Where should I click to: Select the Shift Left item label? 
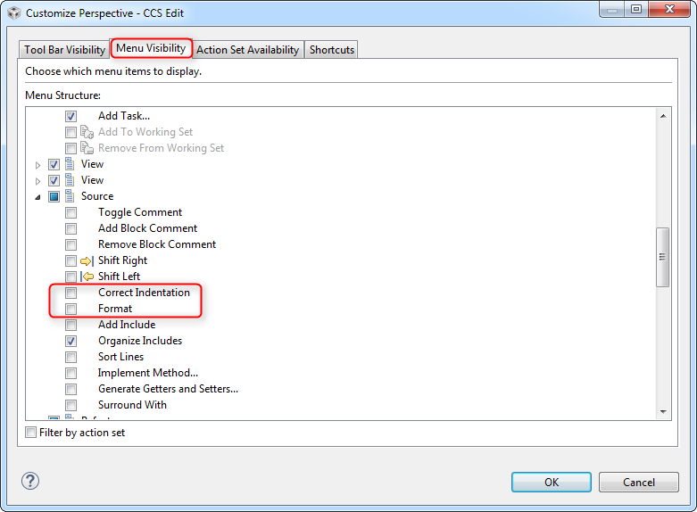(119, 277)
